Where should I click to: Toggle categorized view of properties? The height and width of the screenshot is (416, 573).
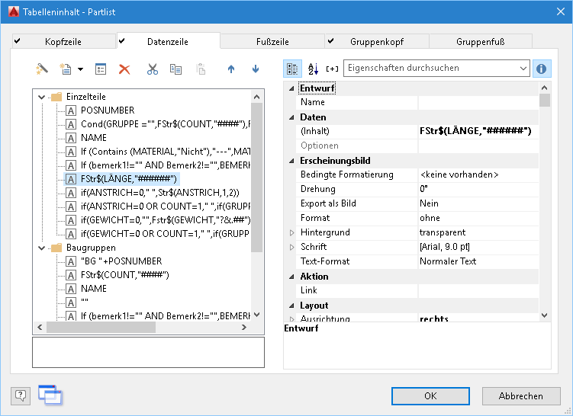[292, 69]
